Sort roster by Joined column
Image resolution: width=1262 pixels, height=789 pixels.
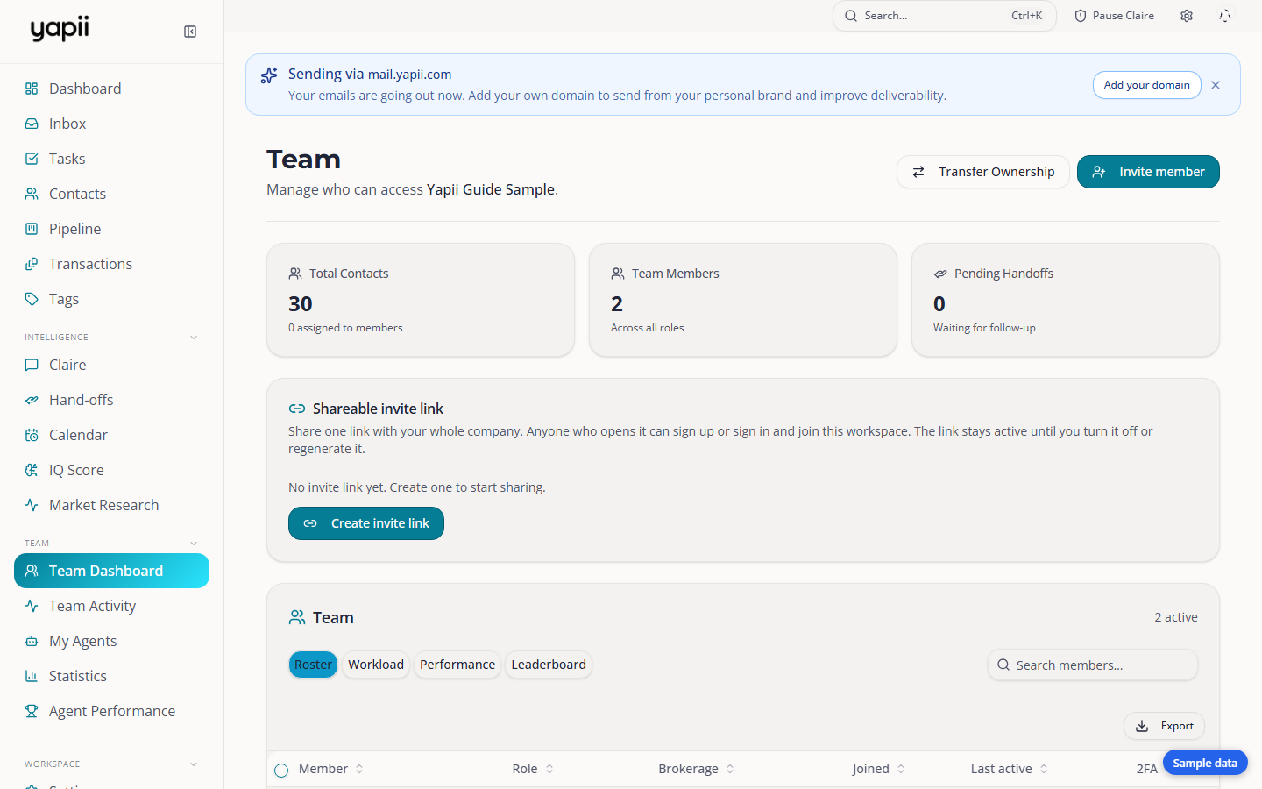click(x=879, y=769)
